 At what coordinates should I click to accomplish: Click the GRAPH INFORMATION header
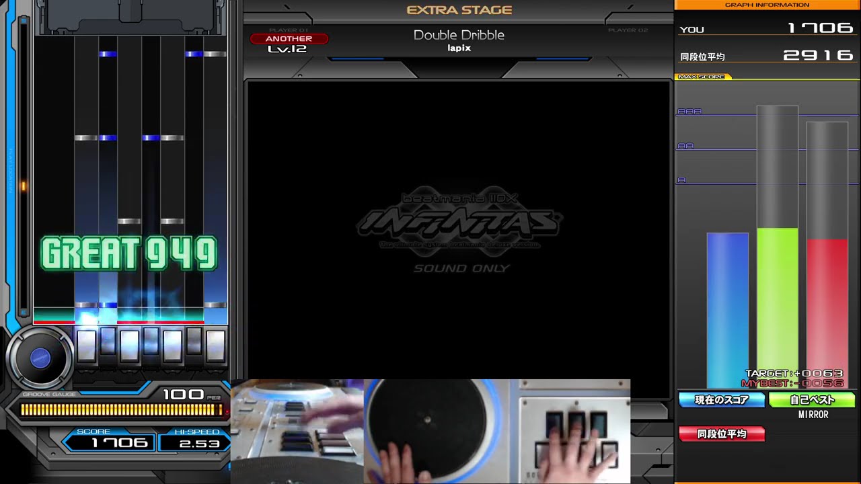(x=767, y=5)
